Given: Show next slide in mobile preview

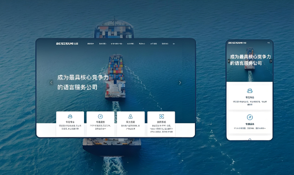Looking at the screenshot, I should click(x=271, y=61).
